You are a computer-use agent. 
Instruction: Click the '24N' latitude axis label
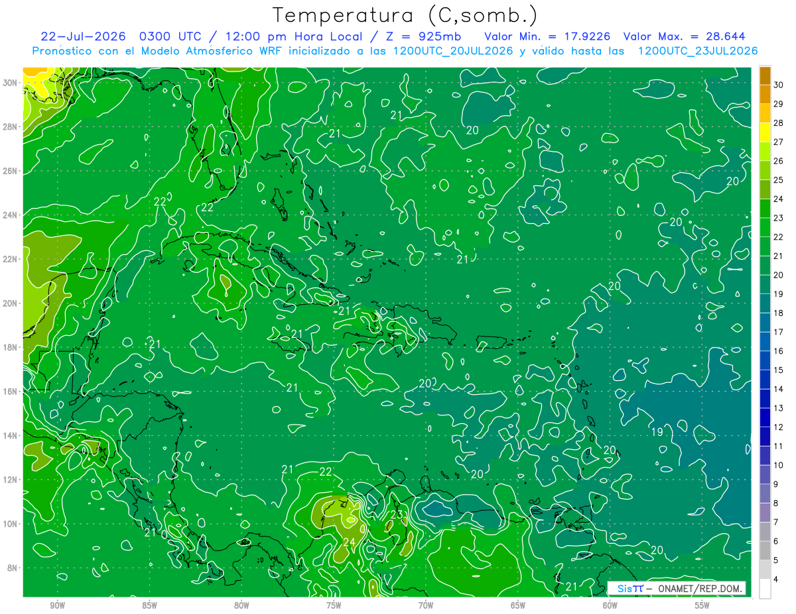pos(11,215)
